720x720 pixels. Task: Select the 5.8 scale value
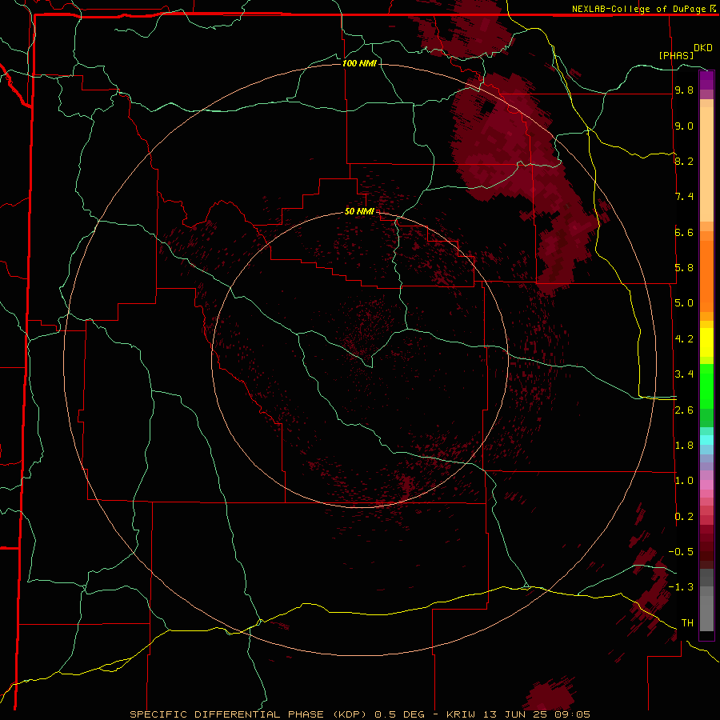coord(684,268)
